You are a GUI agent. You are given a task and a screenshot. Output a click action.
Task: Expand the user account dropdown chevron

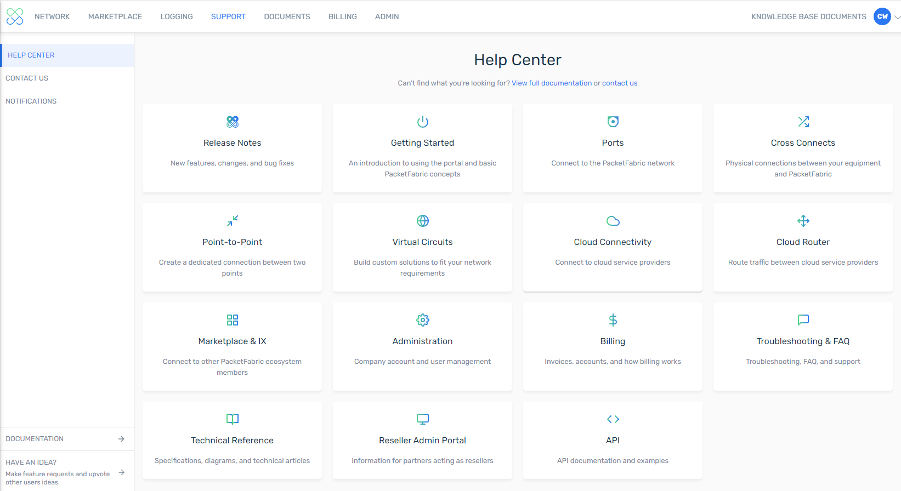point(897,17)
